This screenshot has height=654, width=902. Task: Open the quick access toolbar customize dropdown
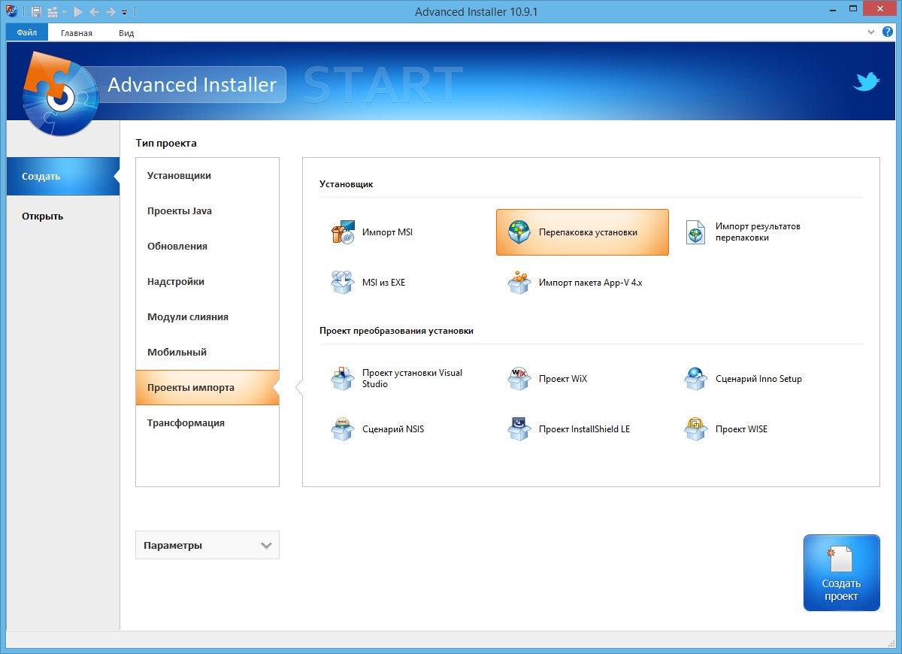(x=125, y=13)
